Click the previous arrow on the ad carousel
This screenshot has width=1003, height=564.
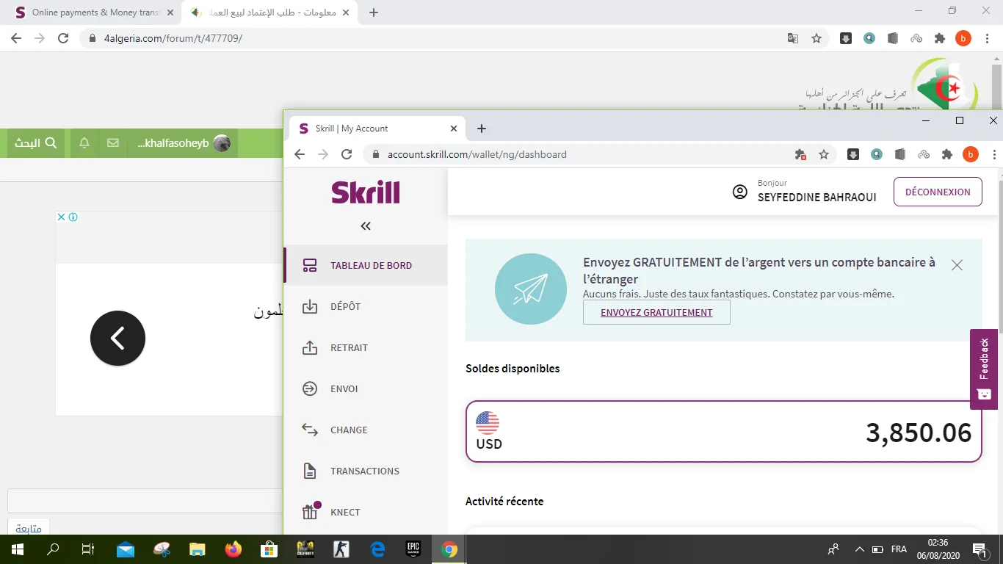[117, 339]
